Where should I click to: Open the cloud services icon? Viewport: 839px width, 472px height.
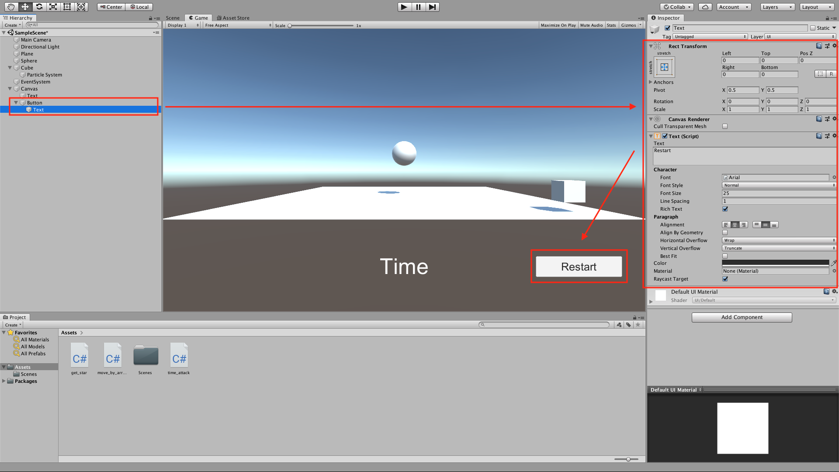705,7
